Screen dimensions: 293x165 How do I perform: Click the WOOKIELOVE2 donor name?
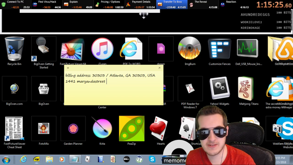click(x=251, y=22)
